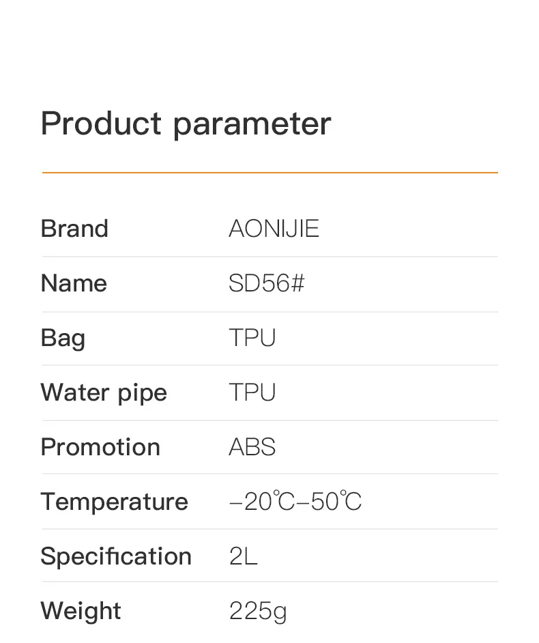Select the Brand row label
Screen dimensions: 539x643
[x=74, y=229]
